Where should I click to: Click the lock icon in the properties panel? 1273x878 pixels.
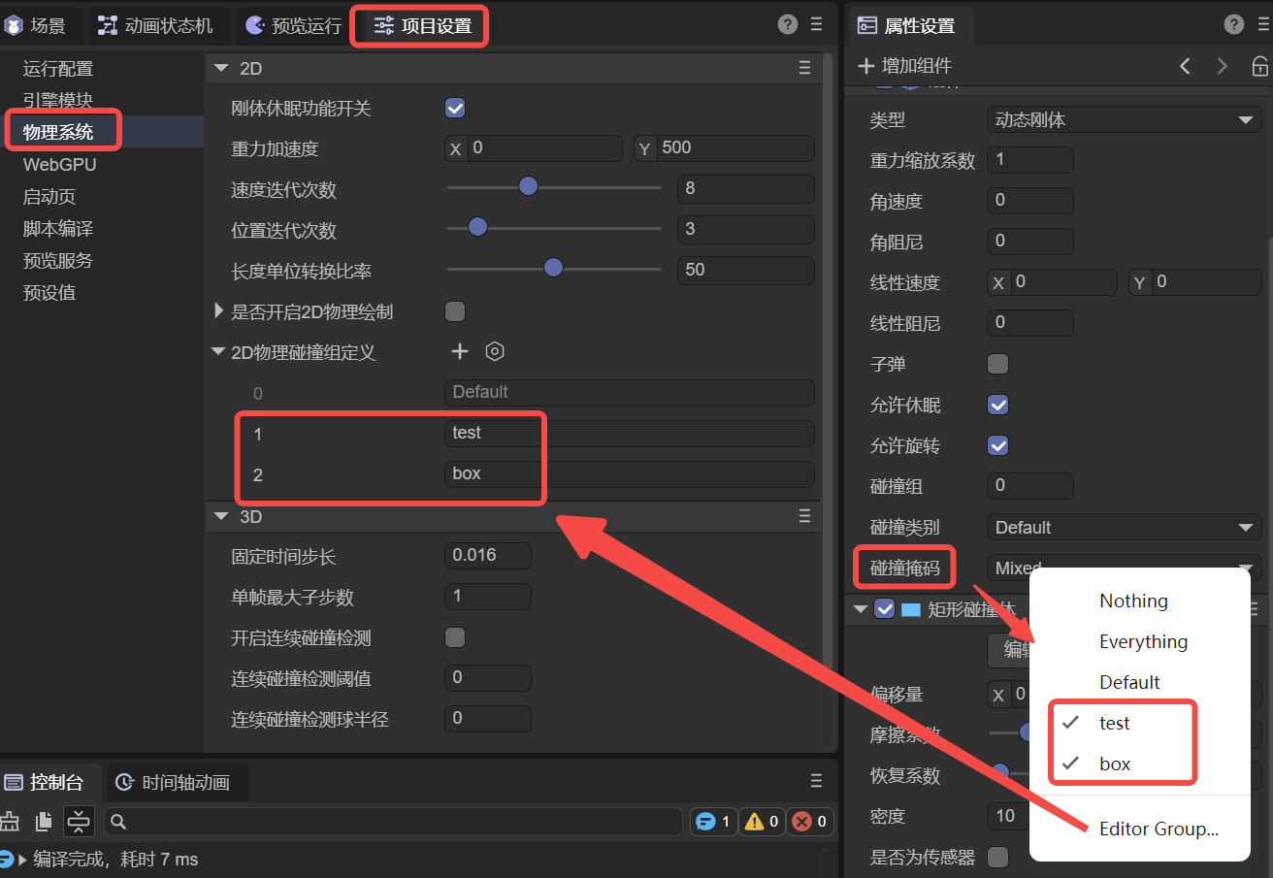tap(1259, 66)
